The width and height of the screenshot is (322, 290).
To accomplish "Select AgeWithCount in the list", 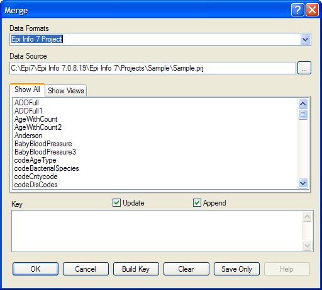I will coord(36,119).
